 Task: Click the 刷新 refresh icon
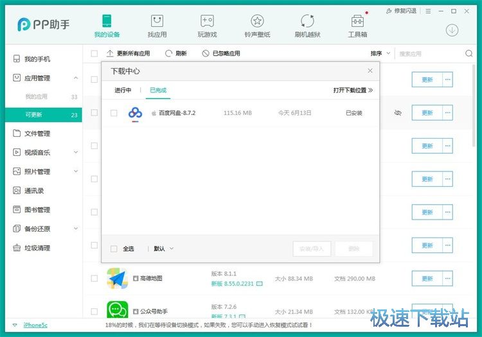point(168,53)
